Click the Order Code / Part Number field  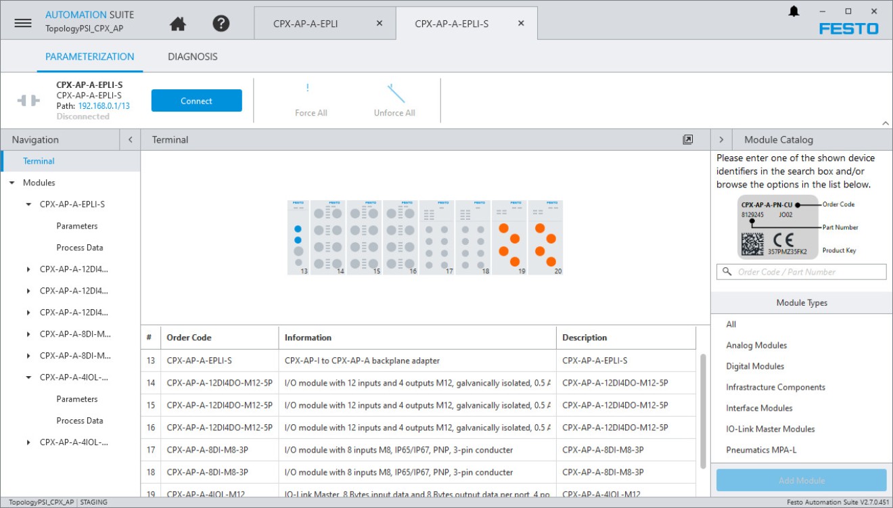point(802,272)
